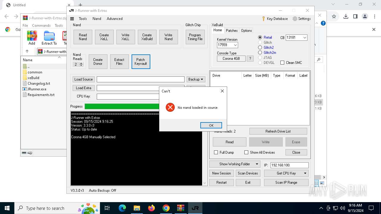The width and height of the screenshot is (381, 214).
Task: Select the Glitch2 radio button
Action: pos(260,48)
